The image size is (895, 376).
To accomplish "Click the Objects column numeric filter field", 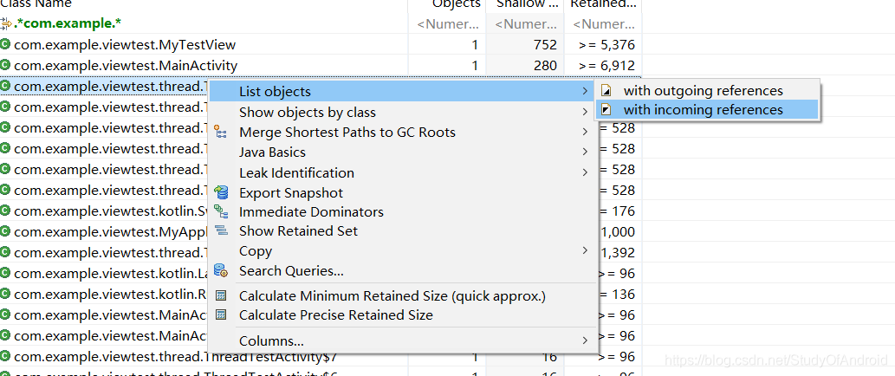I will click(x=448, y=24).
